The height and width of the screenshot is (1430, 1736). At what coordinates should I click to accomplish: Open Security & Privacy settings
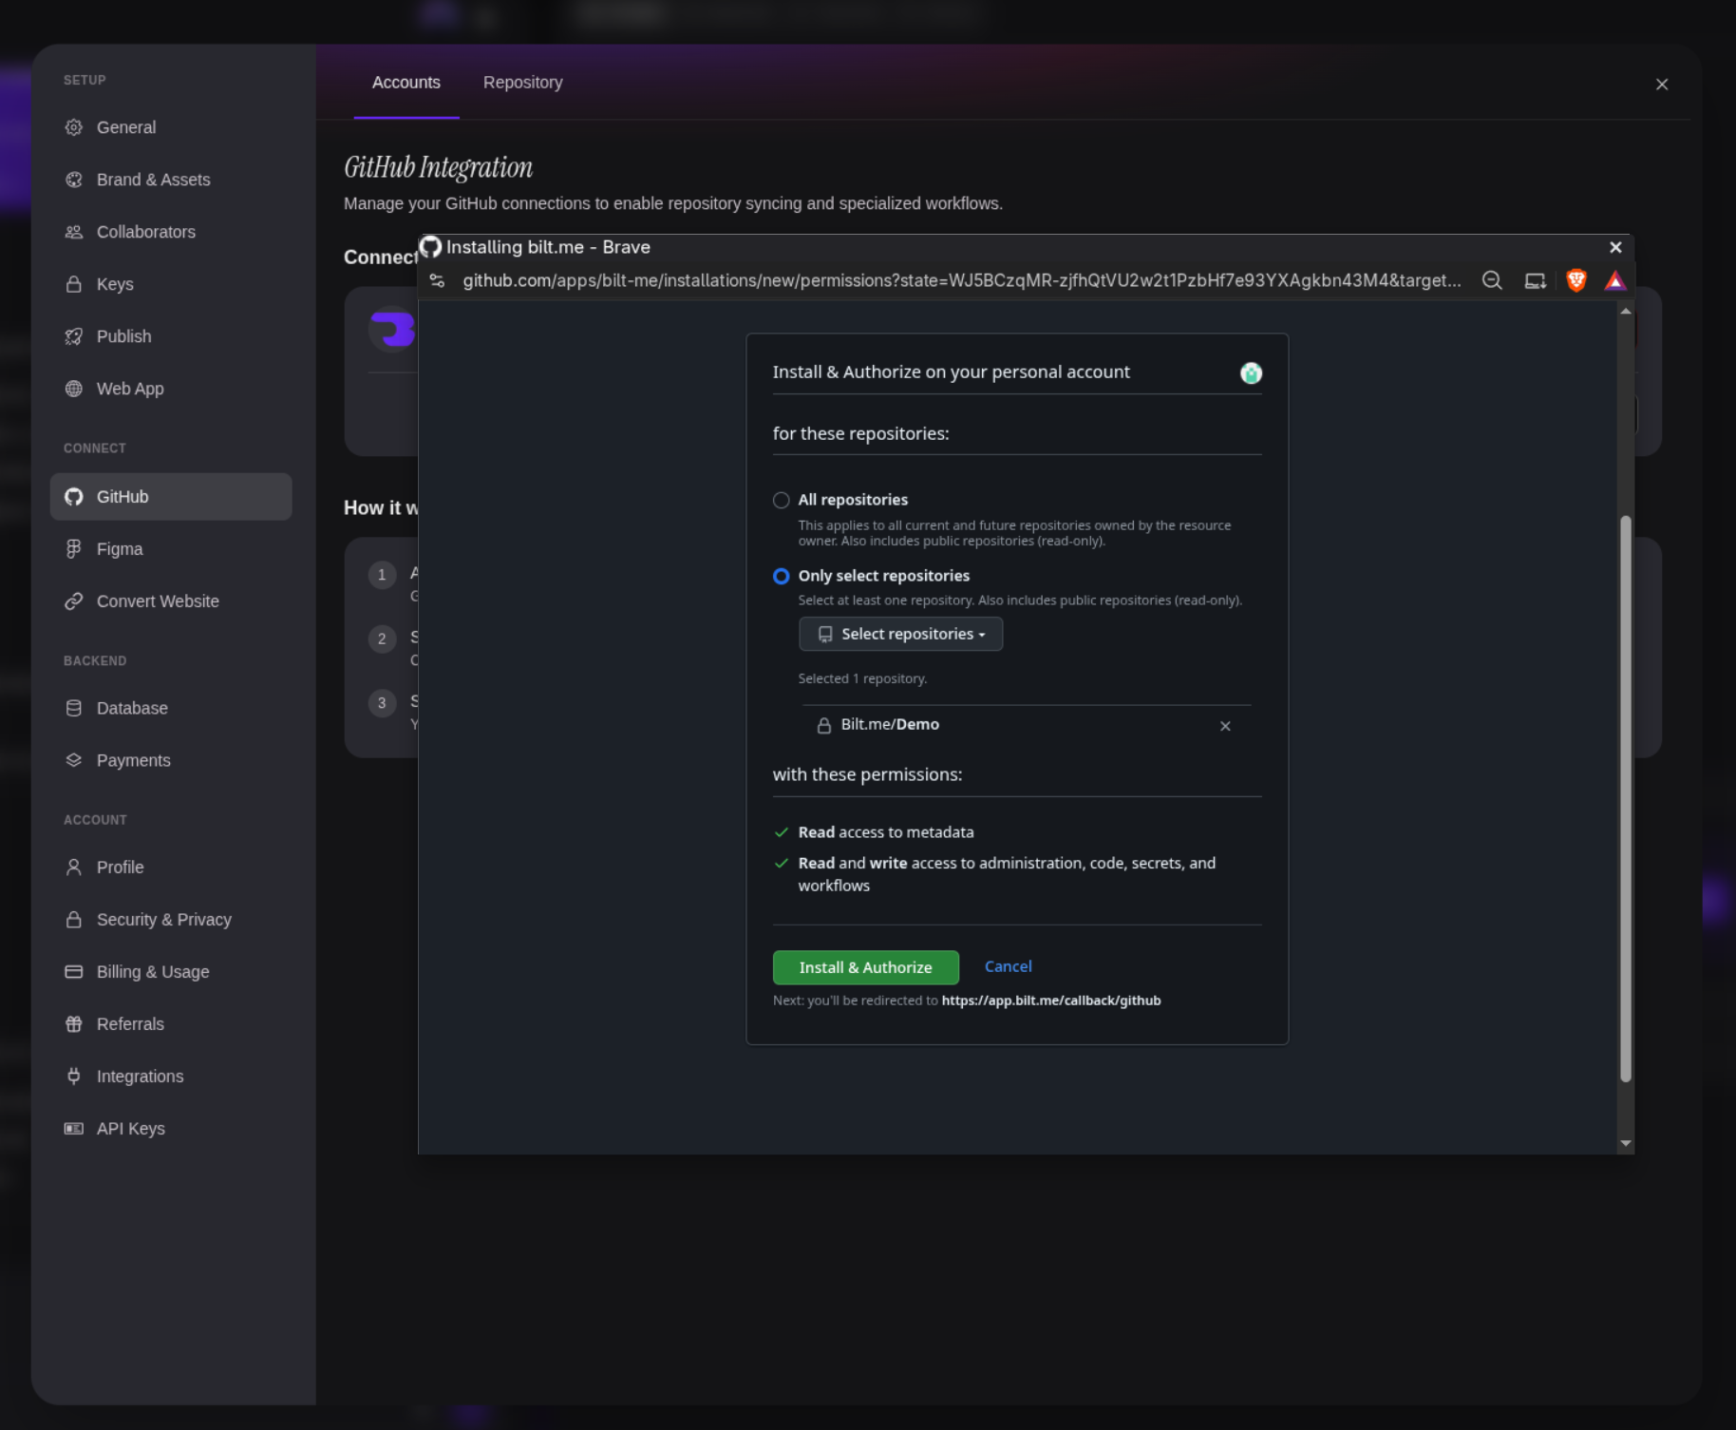[171, 920]
